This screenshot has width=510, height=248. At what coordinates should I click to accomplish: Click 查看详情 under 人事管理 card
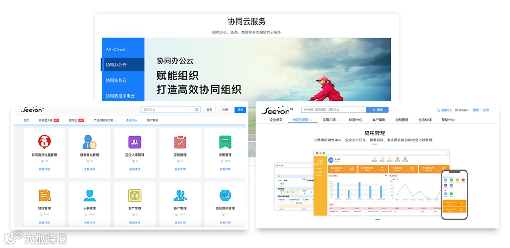pos(89,223)
